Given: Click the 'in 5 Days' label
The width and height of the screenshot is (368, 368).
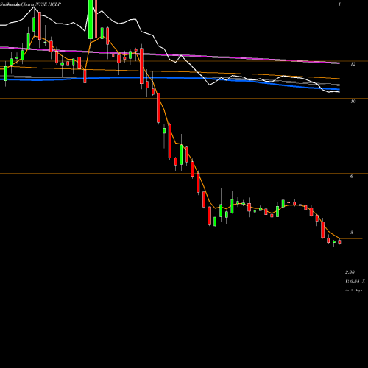Looking at the screenshot, I should [x=353, y=291].
